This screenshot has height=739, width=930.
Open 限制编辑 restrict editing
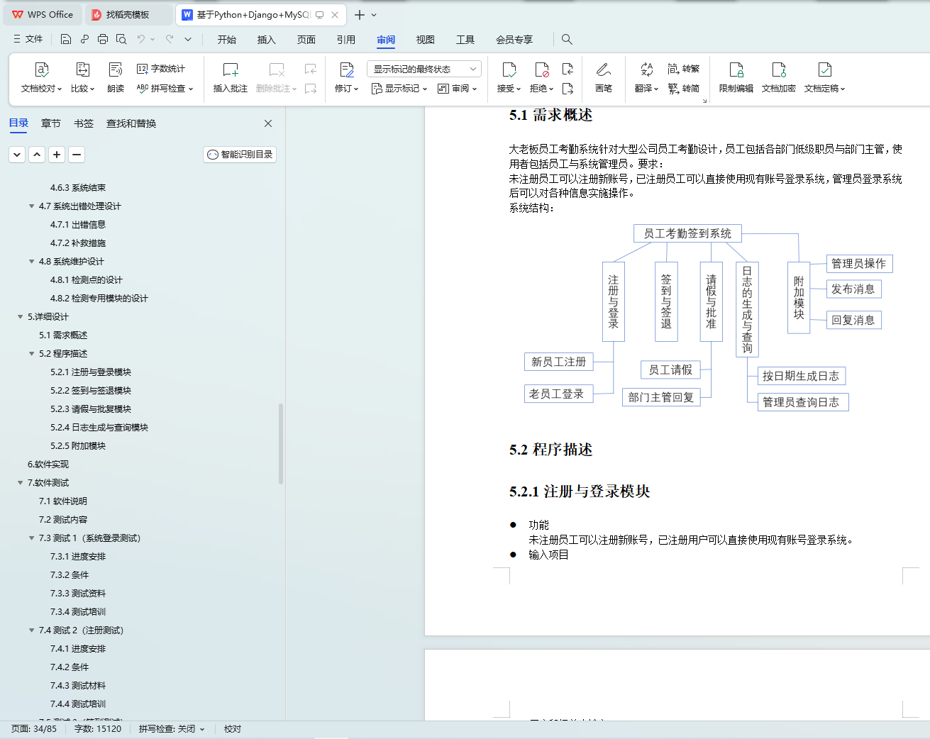pyautogui.click(x=736, y=77)
